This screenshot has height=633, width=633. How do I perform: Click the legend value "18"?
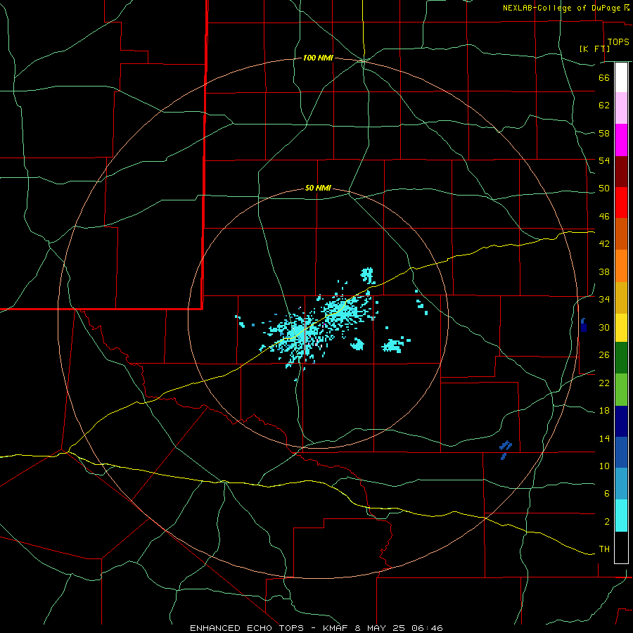604,411
